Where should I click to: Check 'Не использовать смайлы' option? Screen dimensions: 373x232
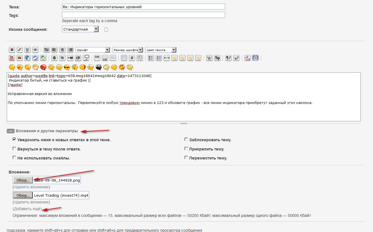coord(14,158)
